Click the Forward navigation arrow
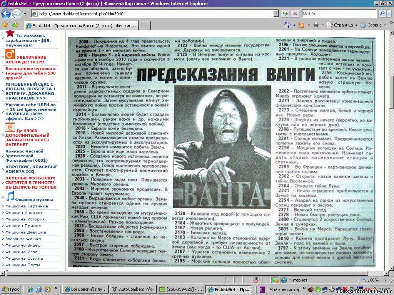This screenshot has width=394, height=295. tap(17, 14)
